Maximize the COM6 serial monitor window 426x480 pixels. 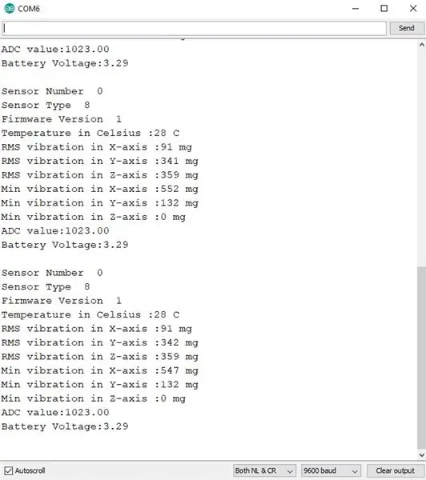tap(384, 9)
